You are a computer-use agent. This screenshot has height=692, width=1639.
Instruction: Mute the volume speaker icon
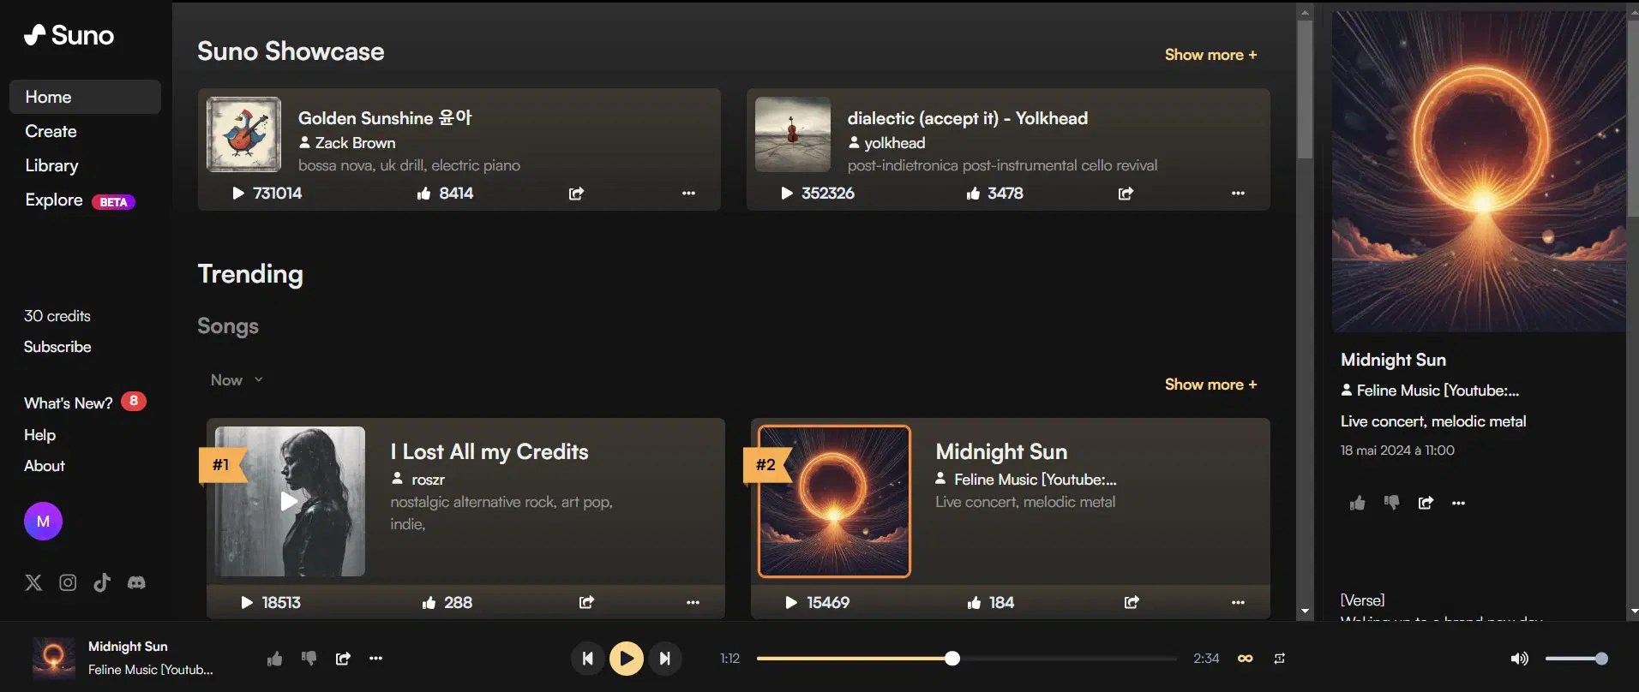1519,659
